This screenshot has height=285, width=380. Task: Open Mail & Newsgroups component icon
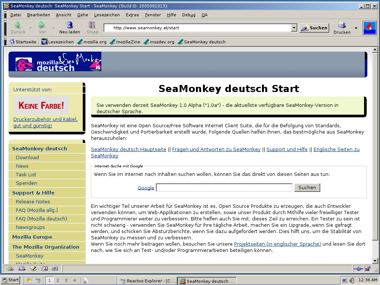(22, 269)
